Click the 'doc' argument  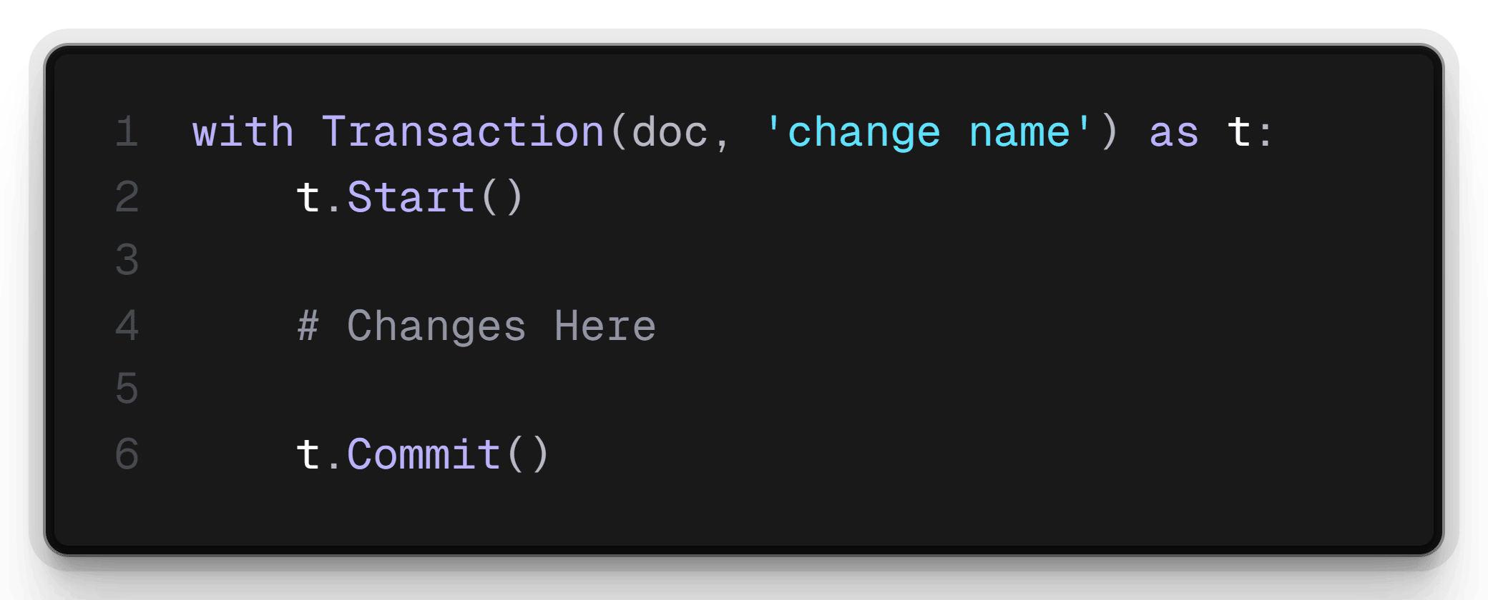669,134
